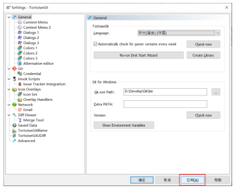Click the General wrench icon in tree
236x188 pixels.
point(15,17)
